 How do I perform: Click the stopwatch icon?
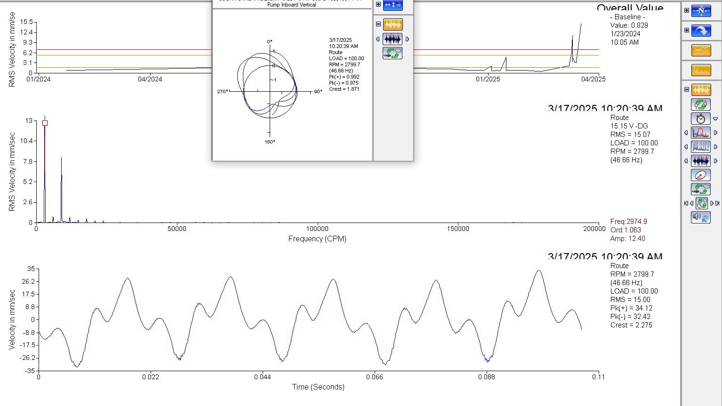pos(701,119)
